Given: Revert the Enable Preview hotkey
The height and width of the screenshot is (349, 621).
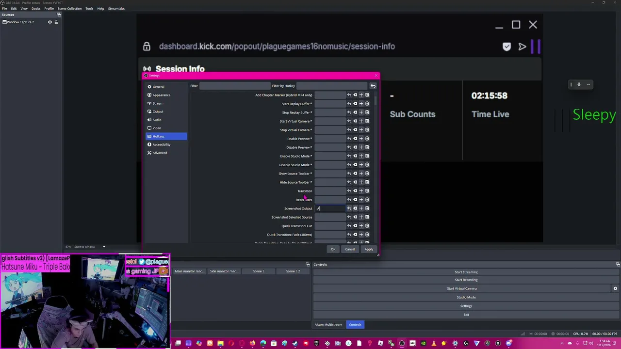Looking at the screenshot, I should click(349, 139).
